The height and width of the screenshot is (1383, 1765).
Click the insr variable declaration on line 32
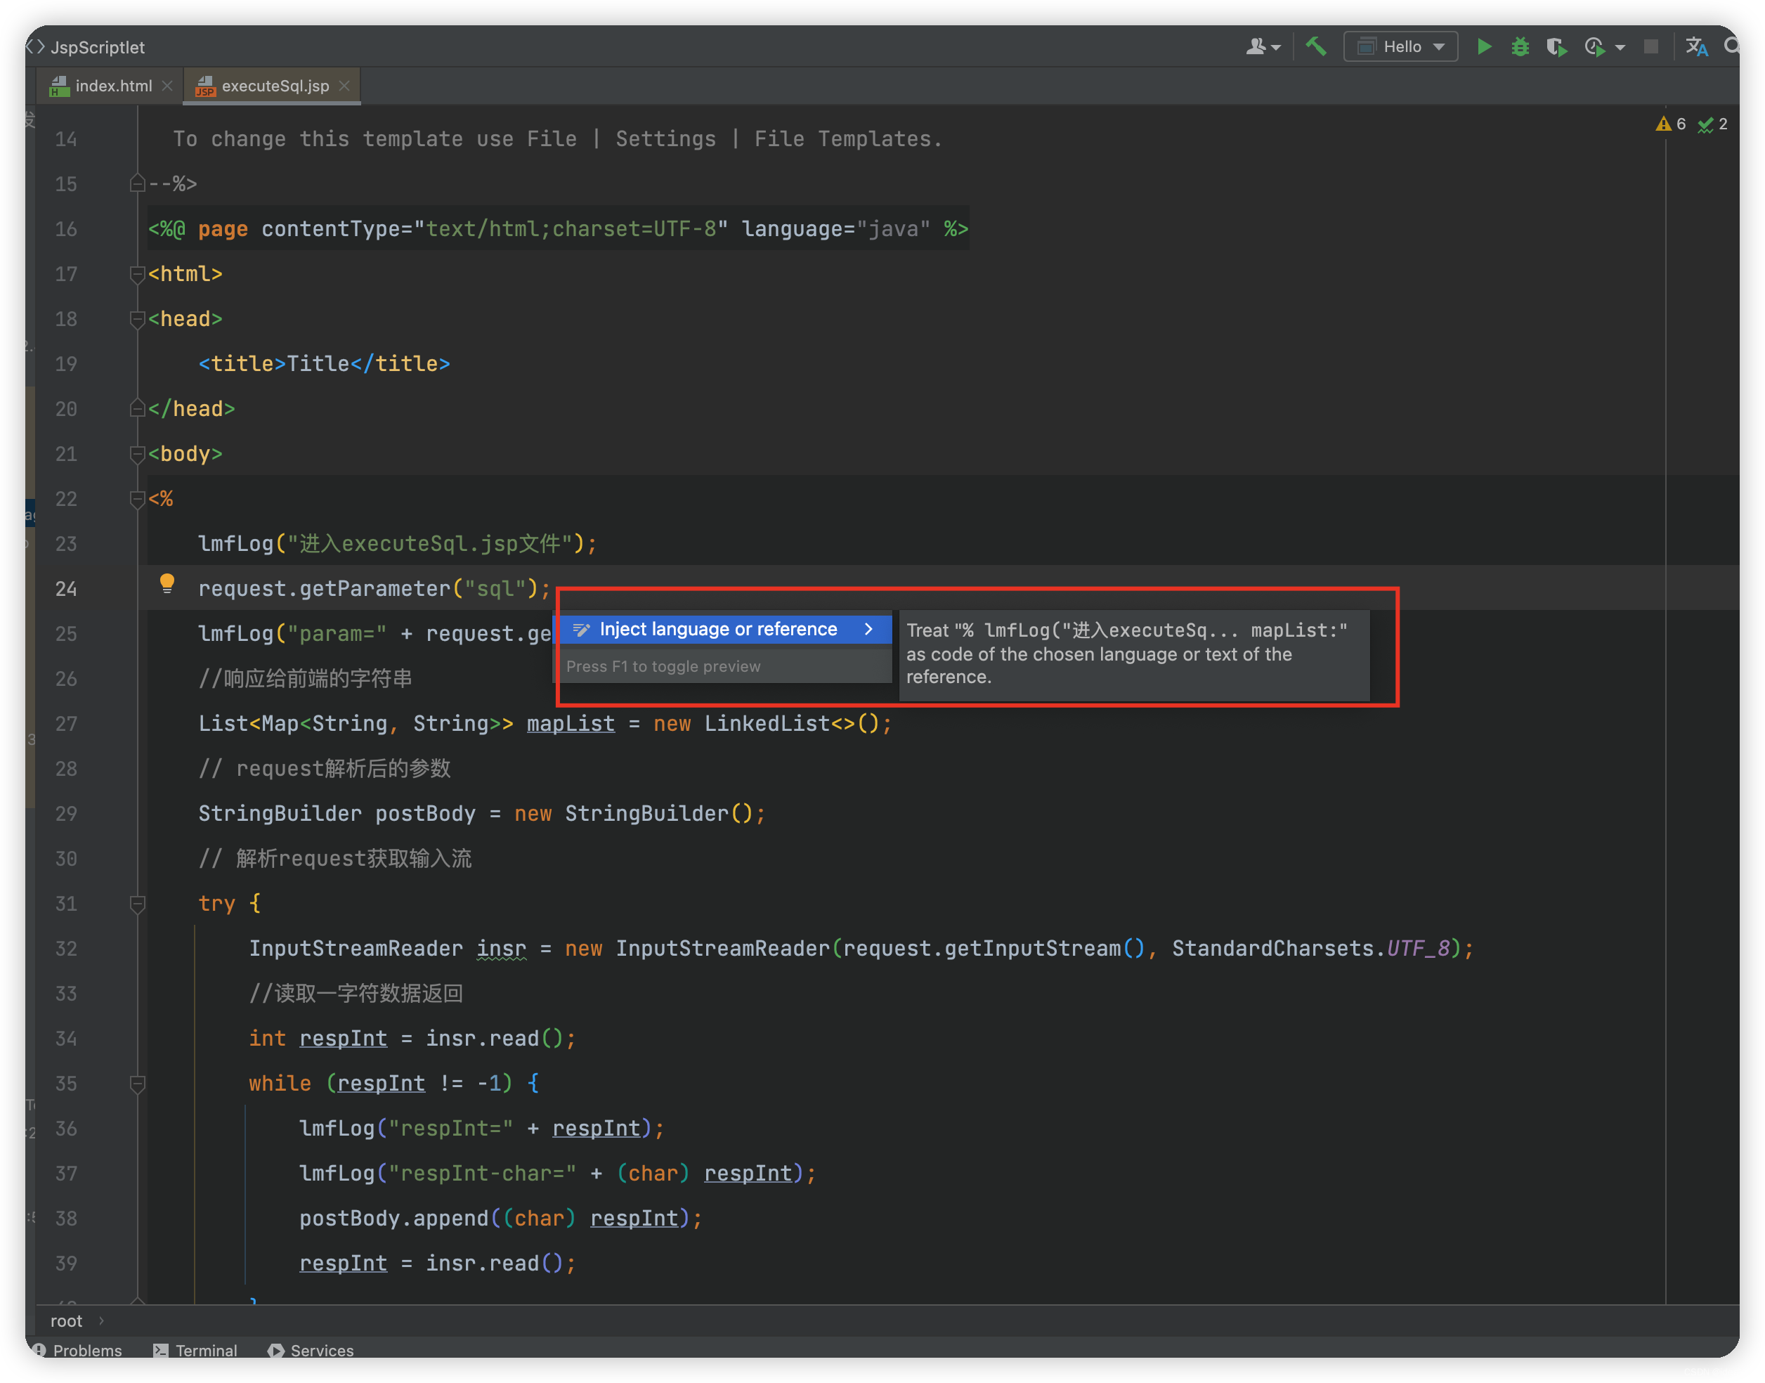(501, 948)
